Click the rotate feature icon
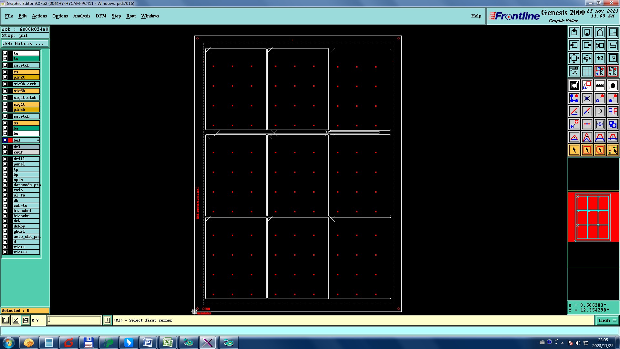Viewport: 620px width, 349px height. click(600, 111)
